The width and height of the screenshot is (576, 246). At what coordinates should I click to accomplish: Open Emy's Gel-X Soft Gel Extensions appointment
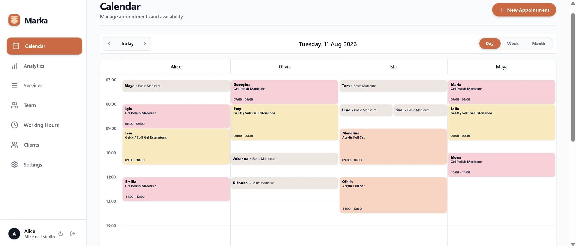(284, 122)
